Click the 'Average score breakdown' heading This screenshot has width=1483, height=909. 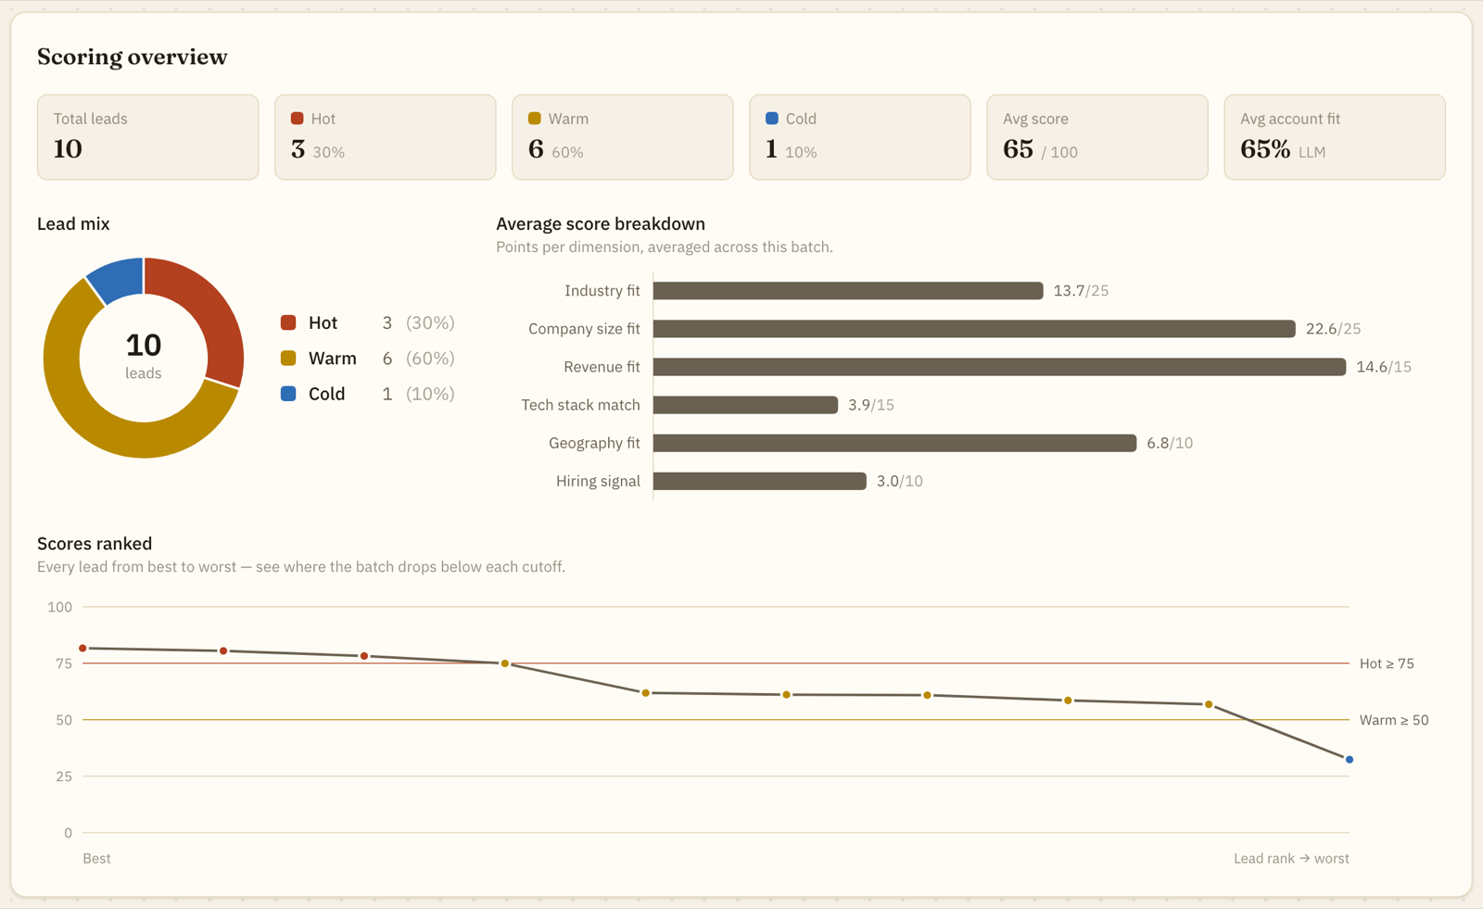click(601, 224)
